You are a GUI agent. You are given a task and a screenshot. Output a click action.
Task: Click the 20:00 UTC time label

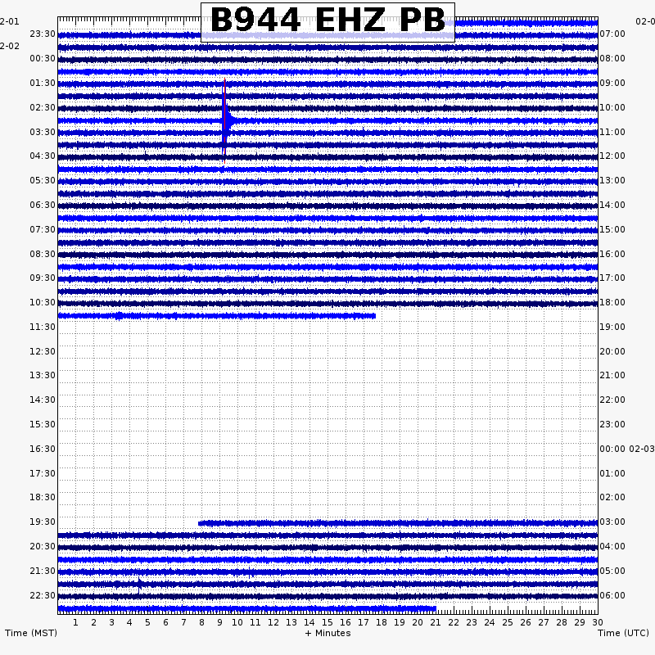[x=612, y=352]
